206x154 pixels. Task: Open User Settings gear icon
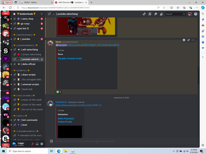pos(42,144)
